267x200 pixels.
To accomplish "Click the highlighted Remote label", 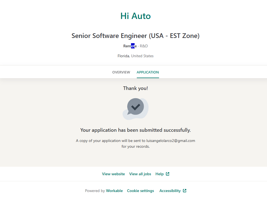I will [x=130, y=46].
